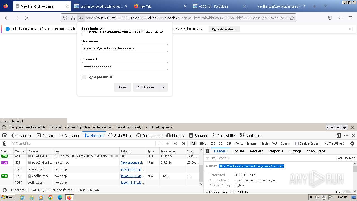
Task: Click the Filter Headers field
Action: point(269,158)
